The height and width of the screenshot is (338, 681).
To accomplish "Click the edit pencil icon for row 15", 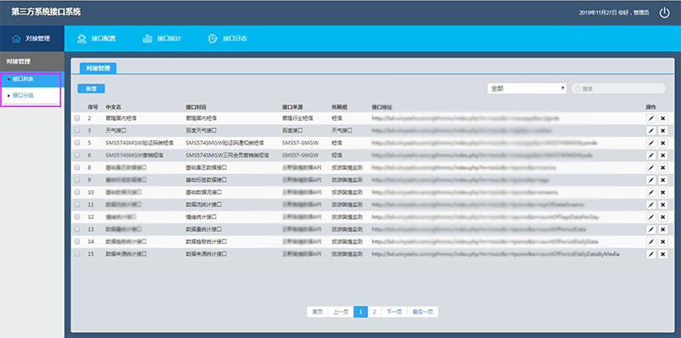I will tap(650, 254).
